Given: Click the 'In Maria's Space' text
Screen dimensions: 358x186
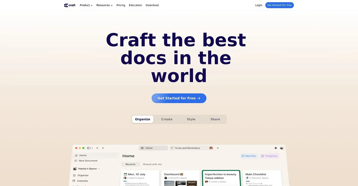Looking at the screenshot, I should (x=136, y=178).
